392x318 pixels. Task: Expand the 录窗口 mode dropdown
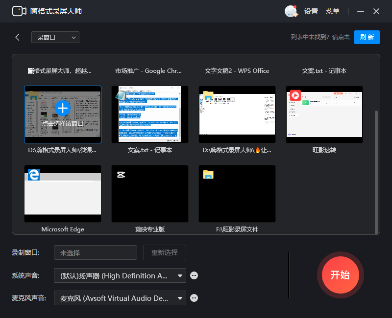(x=55, y=37)
